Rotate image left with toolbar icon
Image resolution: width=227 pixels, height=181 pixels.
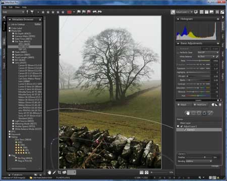point(95,12)
